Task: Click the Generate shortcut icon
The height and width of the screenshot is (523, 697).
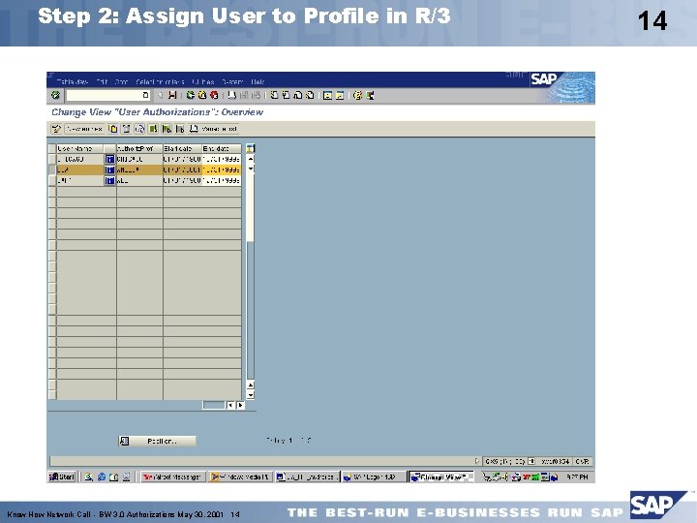Action: 340,95
